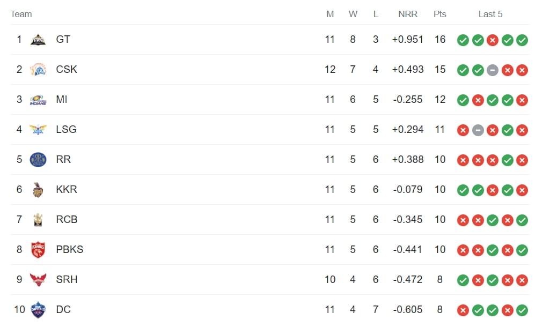Screen dimensions: 550x335
Task: Click the LSG team logo
Action: [38, 130]
